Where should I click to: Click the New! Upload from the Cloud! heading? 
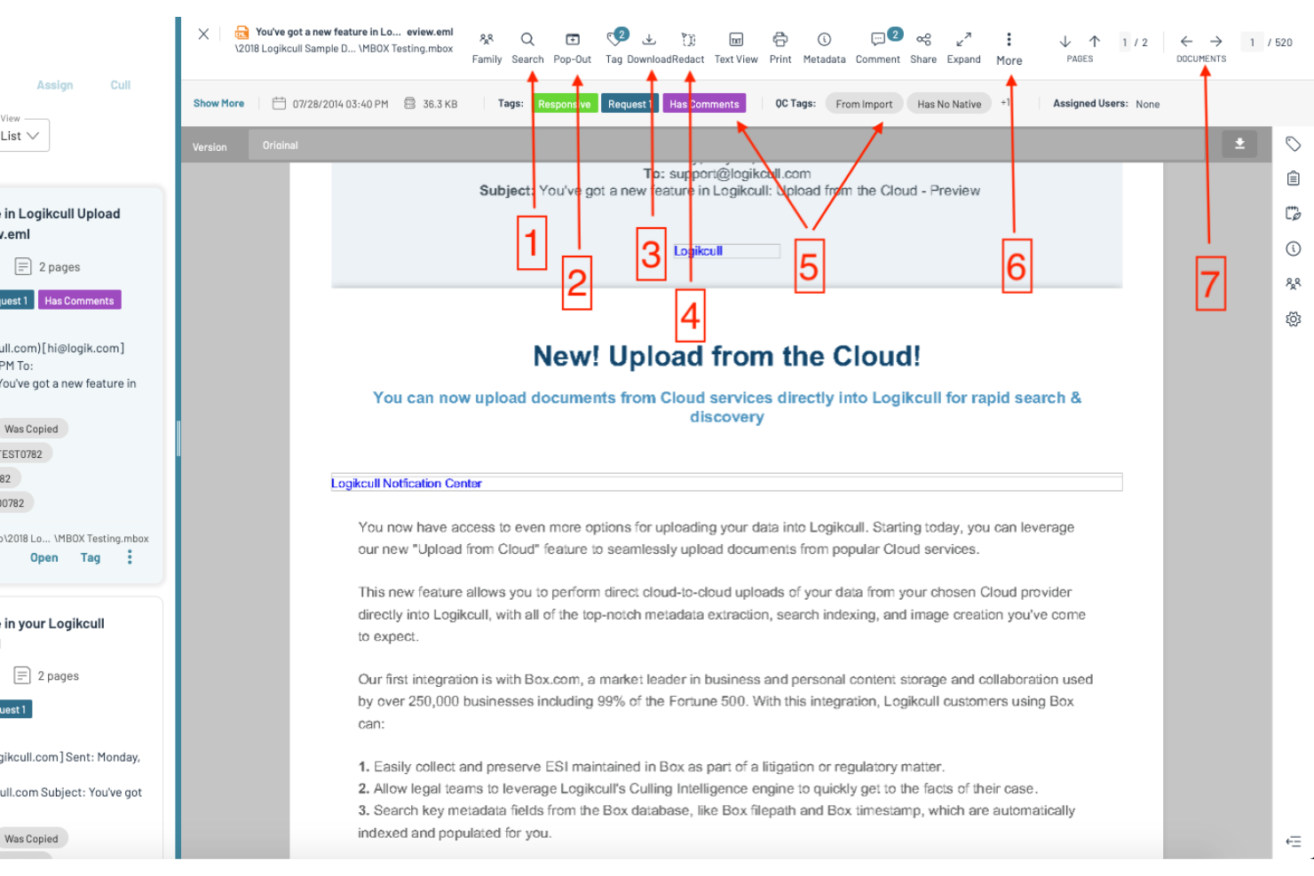(726, 356)
